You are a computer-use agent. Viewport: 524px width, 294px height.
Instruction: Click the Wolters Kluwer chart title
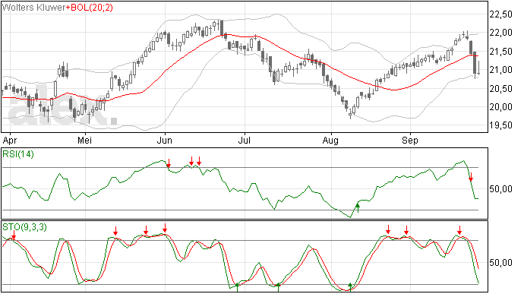click(x=33, y=8)
